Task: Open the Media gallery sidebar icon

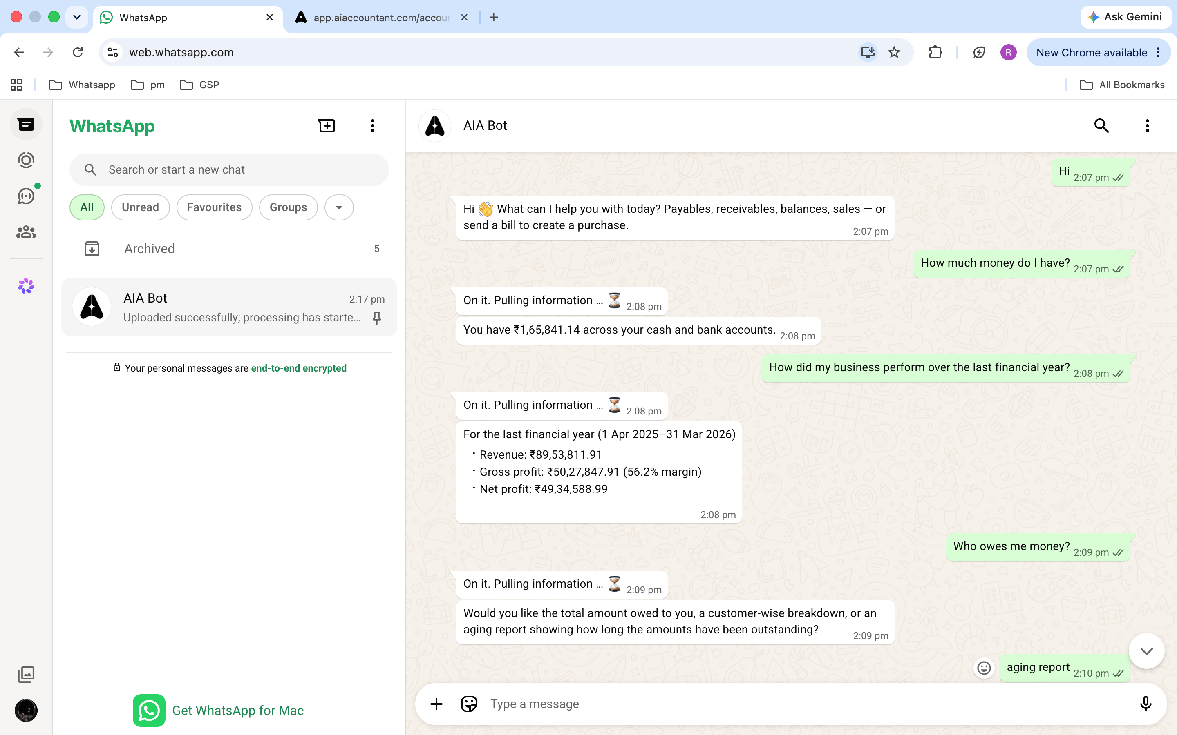Action: coord(26,675)
